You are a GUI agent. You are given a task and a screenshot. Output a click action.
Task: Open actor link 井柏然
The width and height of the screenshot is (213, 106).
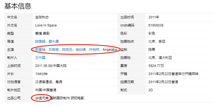point(94,50)
